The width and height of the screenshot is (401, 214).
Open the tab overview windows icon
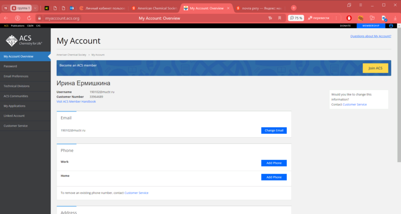pyautogui.click(x=349, y=5)
